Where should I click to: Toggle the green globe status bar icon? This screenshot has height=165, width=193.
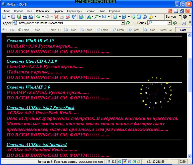pyautogui.click(x=120, y=162)
